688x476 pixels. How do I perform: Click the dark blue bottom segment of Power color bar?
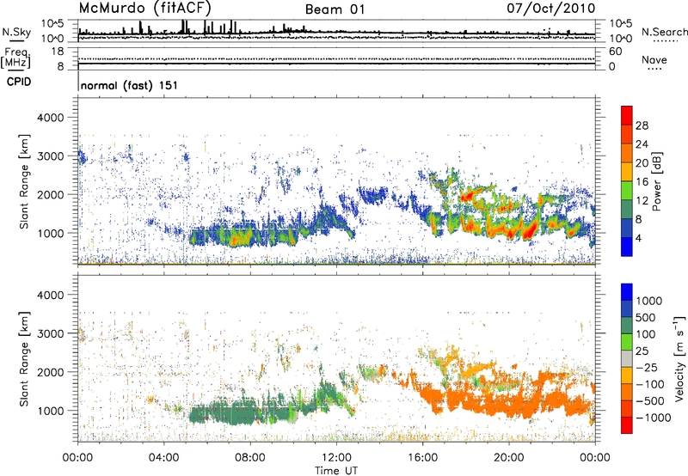627,247
